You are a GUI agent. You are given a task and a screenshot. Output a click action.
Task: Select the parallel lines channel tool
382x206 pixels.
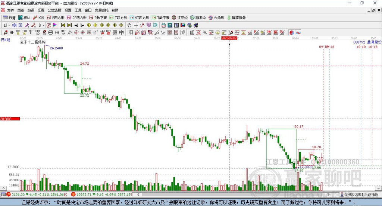click(x=182, y=33)
